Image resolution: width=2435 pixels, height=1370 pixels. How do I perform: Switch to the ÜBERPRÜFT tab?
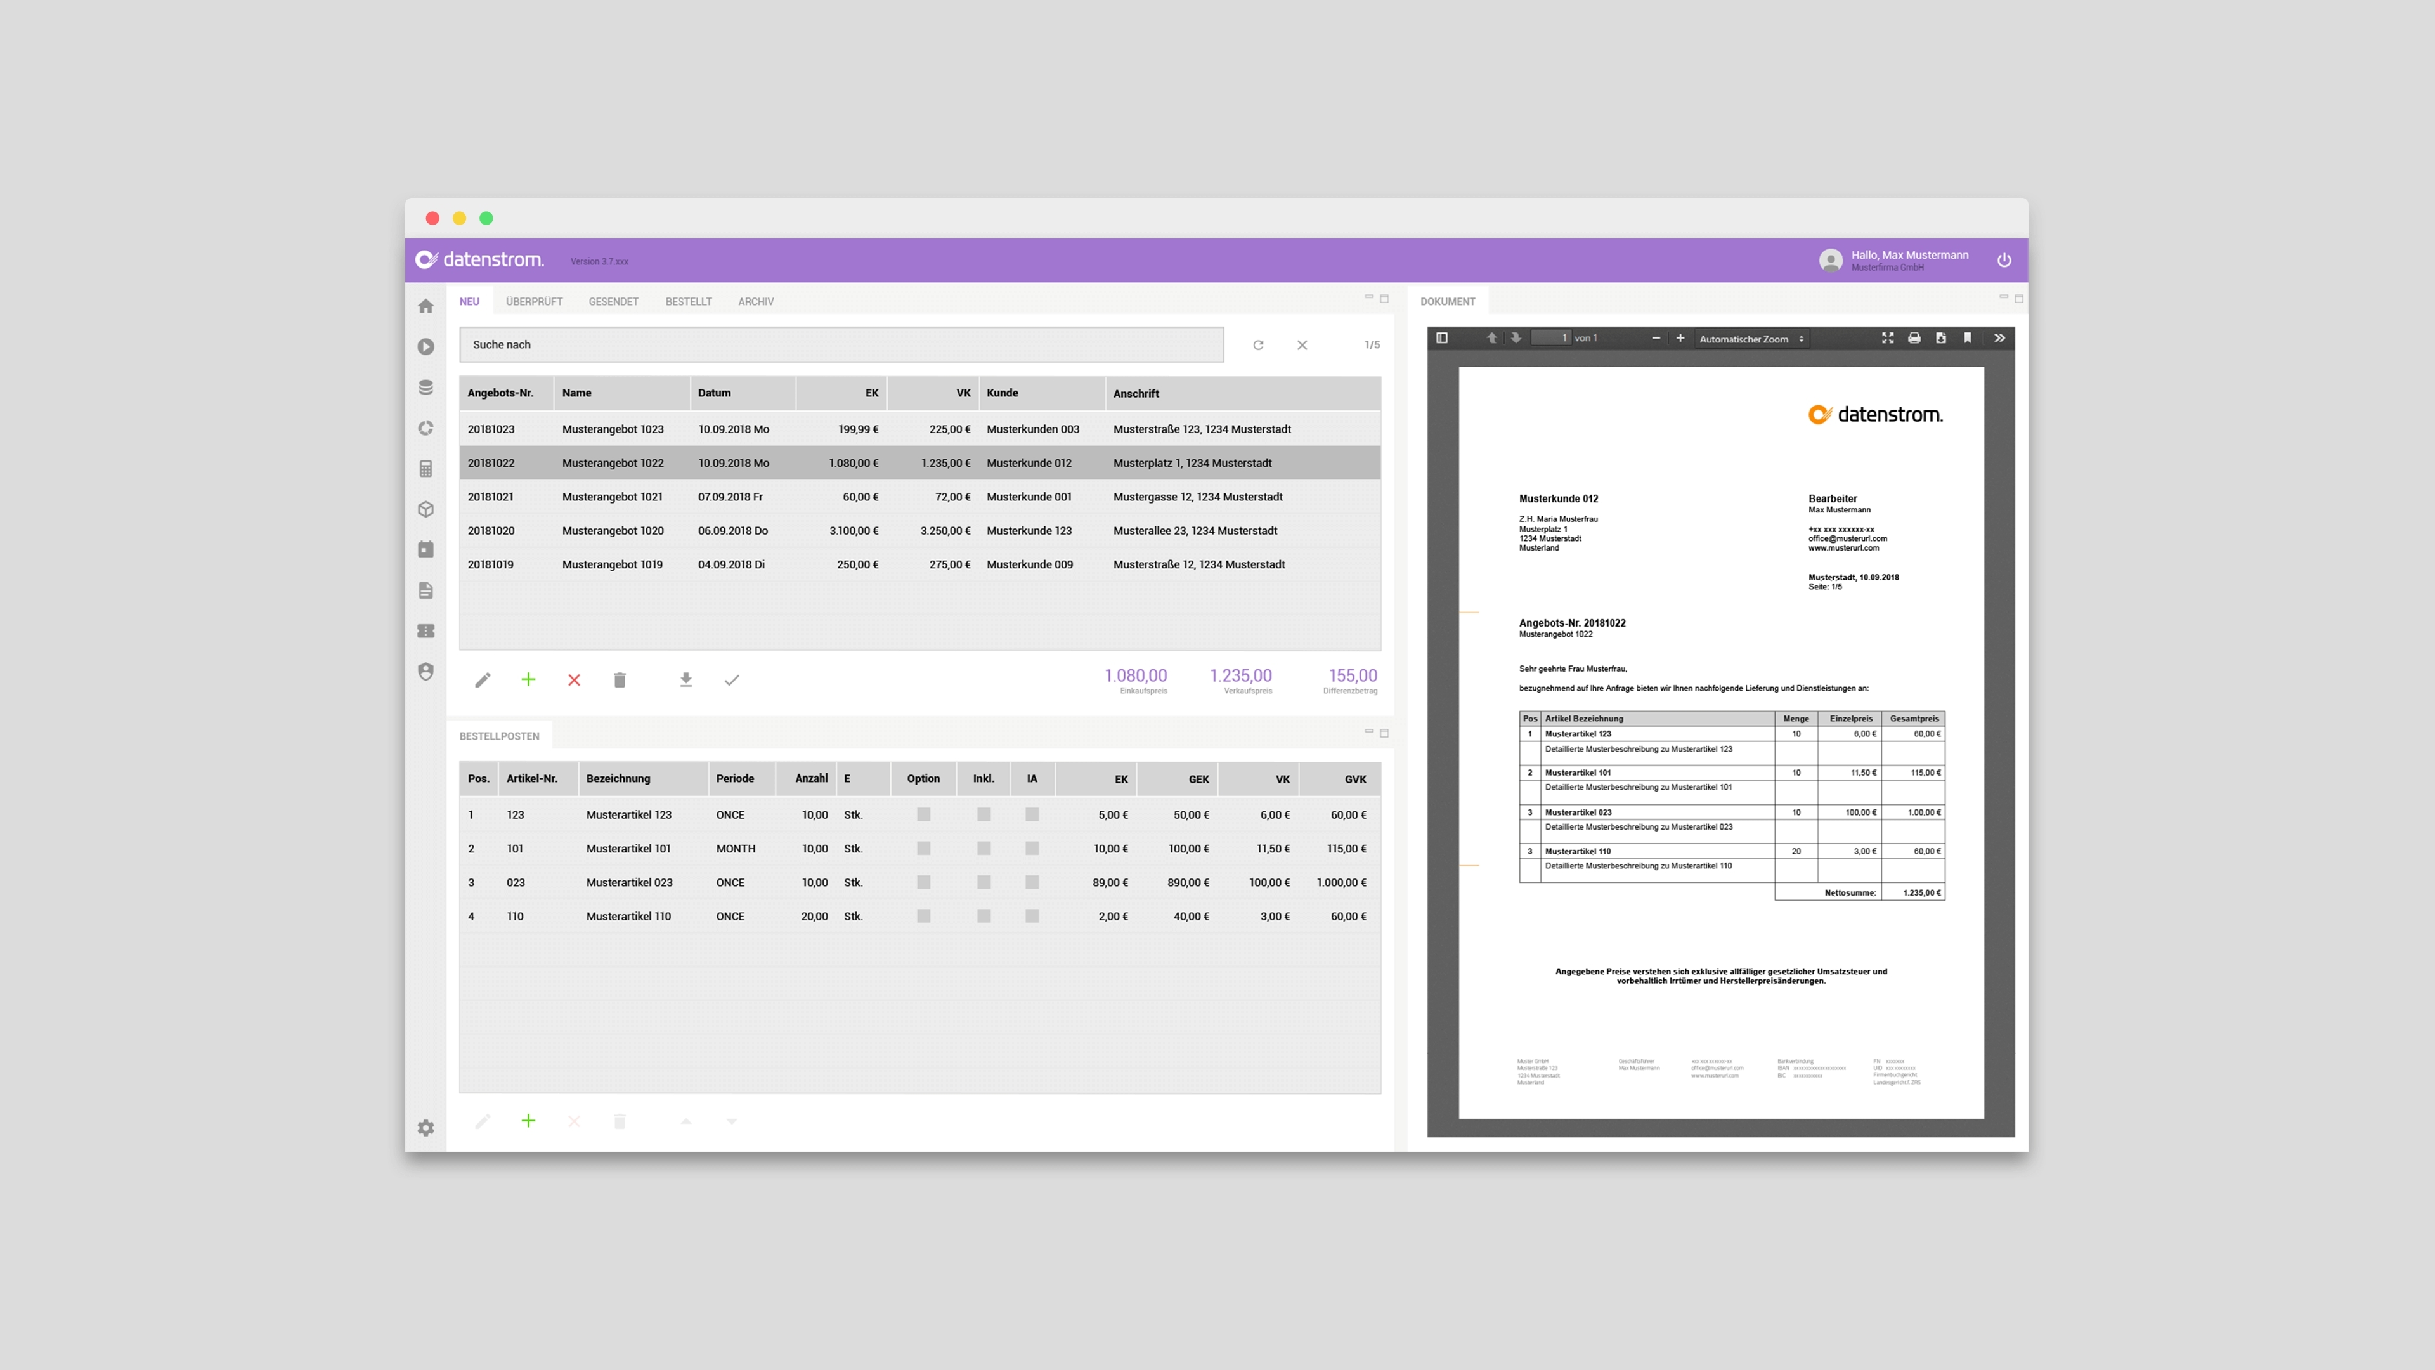pos(534,302)
